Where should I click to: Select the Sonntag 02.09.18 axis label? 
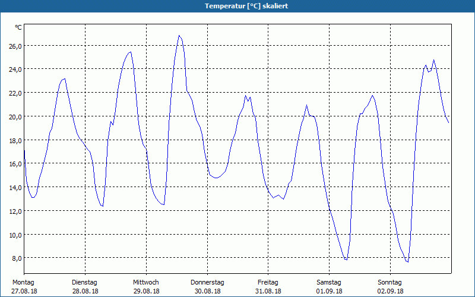click(x=390, y=287)
